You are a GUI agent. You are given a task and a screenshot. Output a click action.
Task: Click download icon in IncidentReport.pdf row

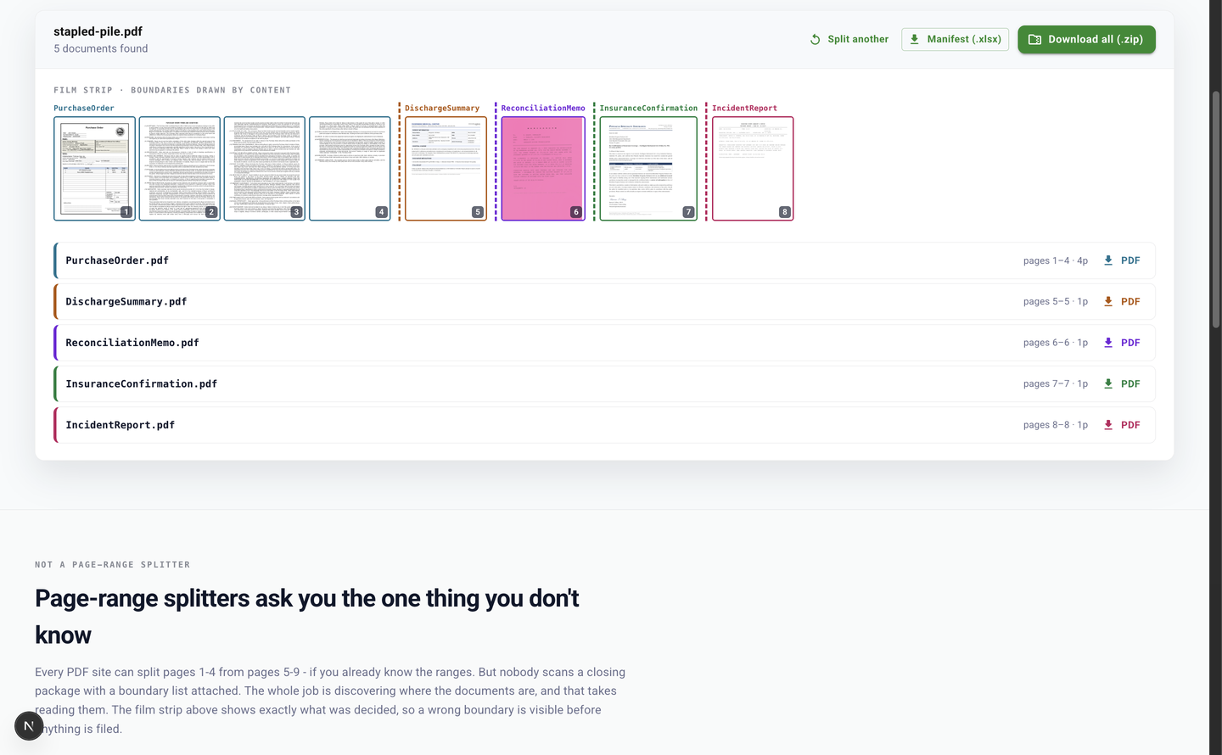pos(1107,425)
